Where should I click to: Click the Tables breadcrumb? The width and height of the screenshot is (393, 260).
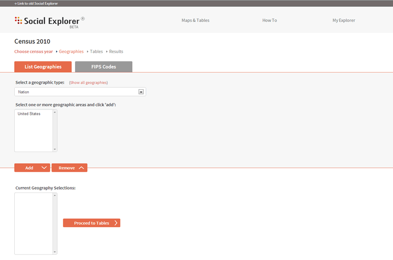coord(96,52)
